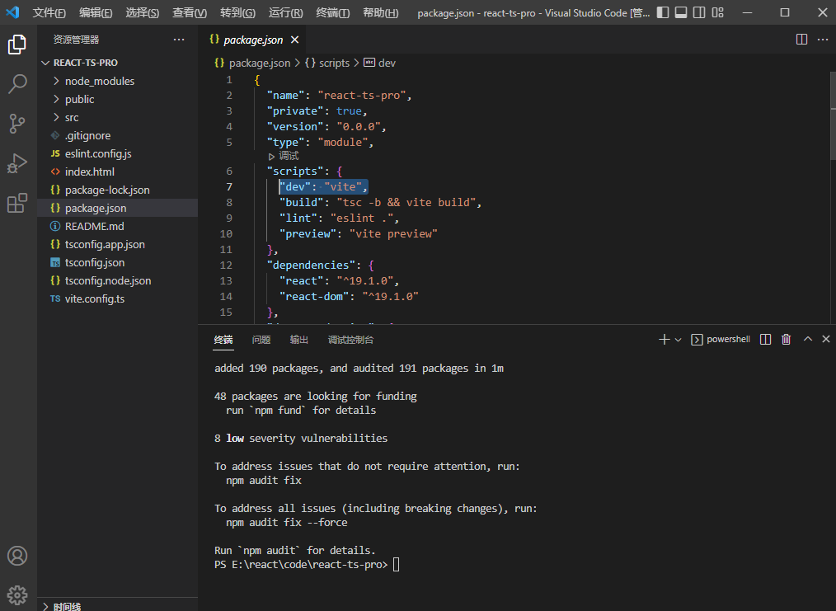Split the editor to the right
This screenshot has width=836, height=611.
[801, 40]
